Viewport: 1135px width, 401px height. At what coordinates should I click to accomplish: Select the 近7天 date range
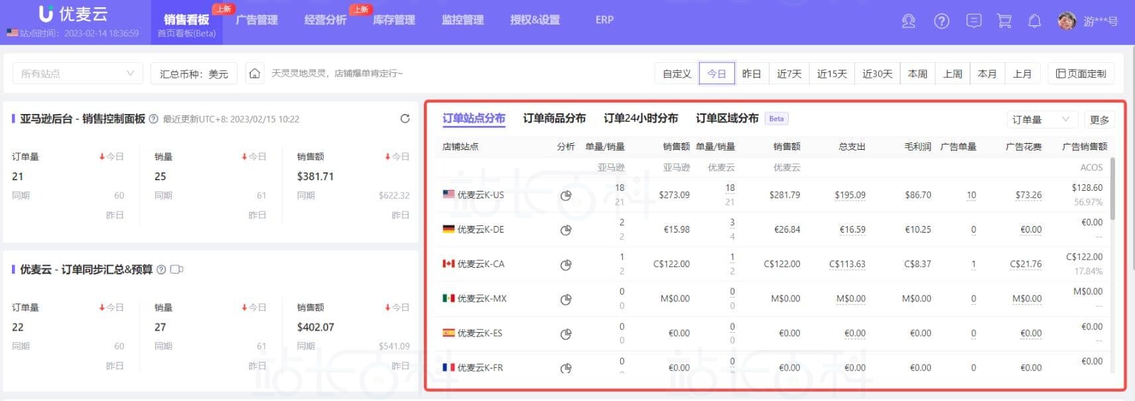click(789, 74)
